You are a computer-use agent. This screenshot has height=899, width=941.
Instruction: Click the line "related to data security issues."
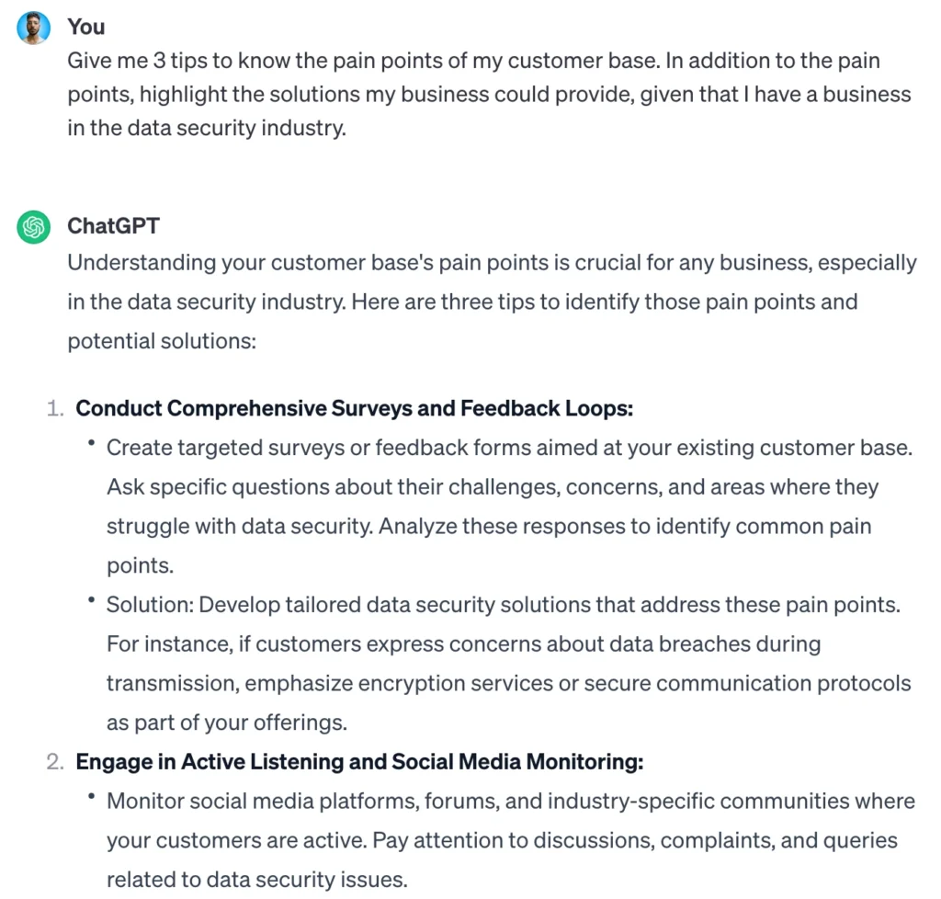click(256, 880)
